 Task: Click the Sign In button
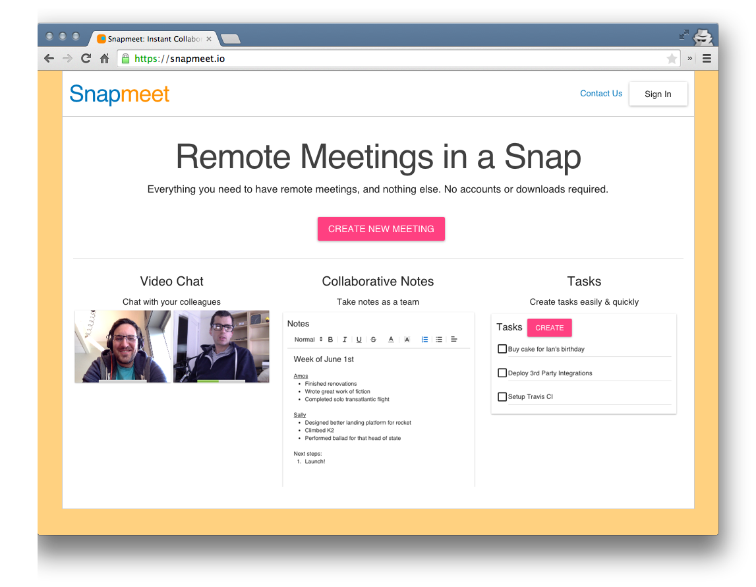(x=658, y=94)
